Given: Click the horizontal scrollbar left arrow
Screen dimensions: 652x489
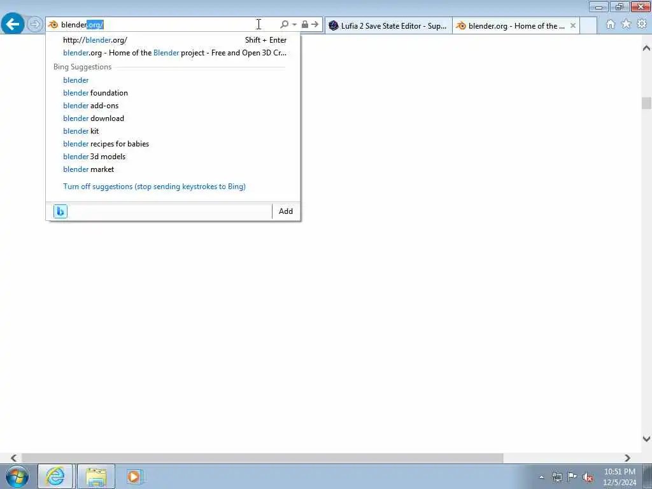Looking at the screenshot, I should click(x=14, y=458).
